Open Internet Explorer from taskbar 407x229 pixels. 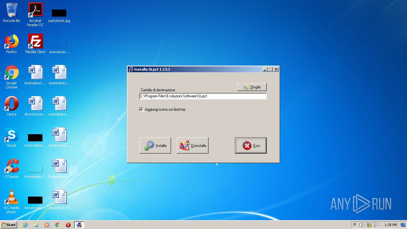[x=25, y=225]
